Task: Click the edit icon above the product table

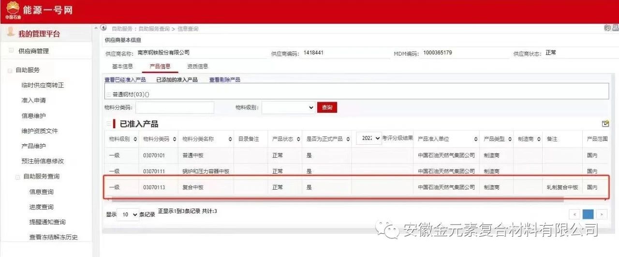Action: (605, 124)
